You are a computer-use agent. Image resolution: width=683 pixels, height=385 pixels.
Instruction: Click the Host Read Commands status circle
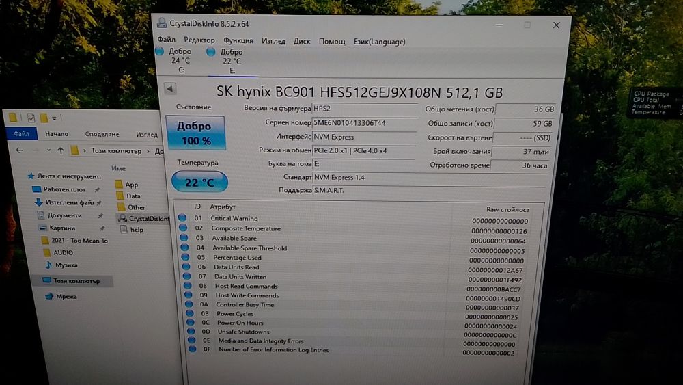188,285
